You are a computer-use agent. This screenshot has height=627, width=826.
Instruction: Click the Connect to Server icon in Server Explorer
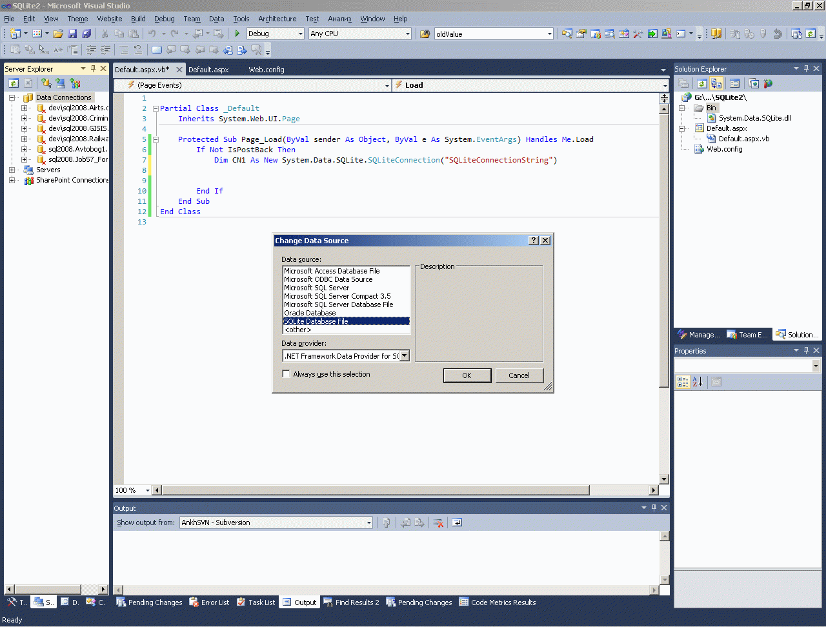click(60, 83)
